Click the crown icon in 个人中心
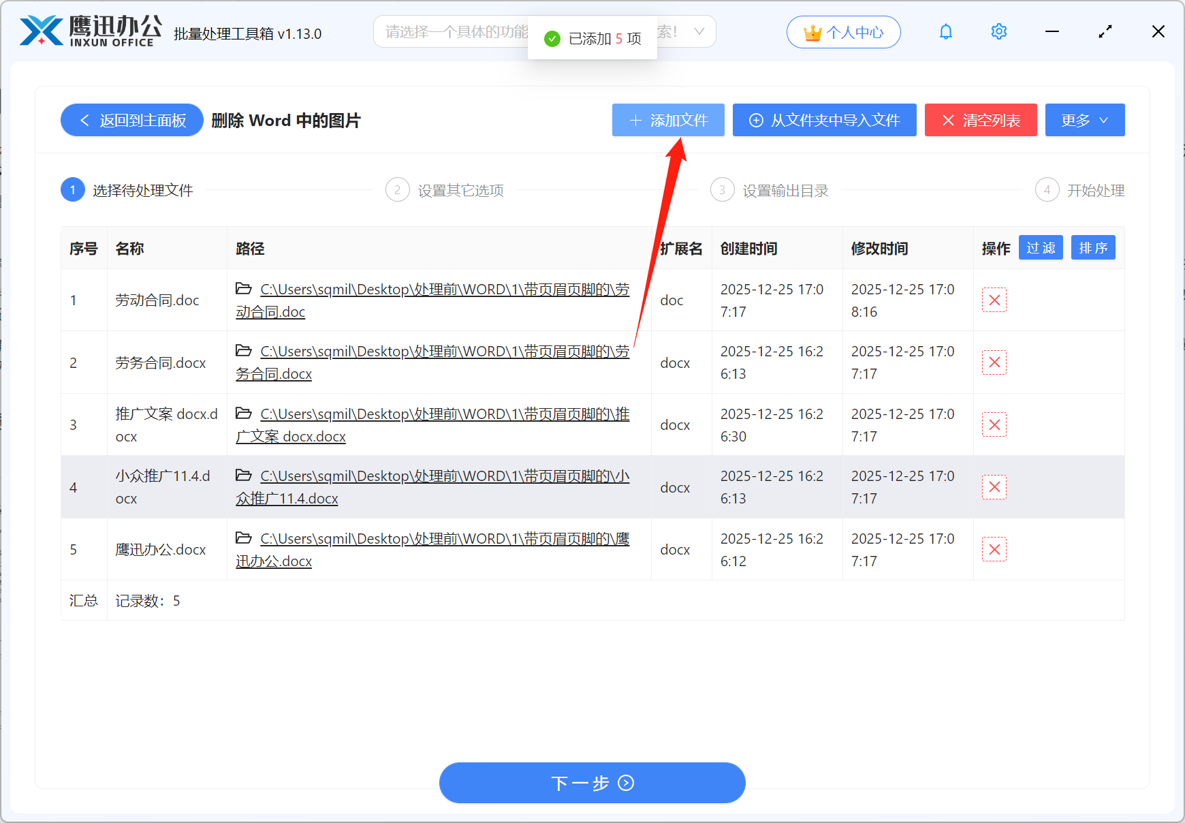Screen dimensions: 1185x823 pyautogui.click(x=811, y=31)
